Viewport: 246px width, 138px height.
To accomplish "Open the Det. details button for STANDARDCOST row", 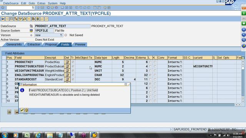I will pos(67,79).
